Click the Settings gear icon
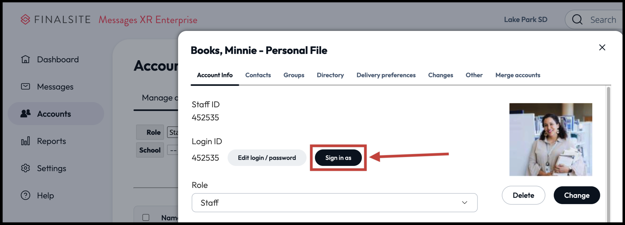The image size is (625, 225). [25, 168]
